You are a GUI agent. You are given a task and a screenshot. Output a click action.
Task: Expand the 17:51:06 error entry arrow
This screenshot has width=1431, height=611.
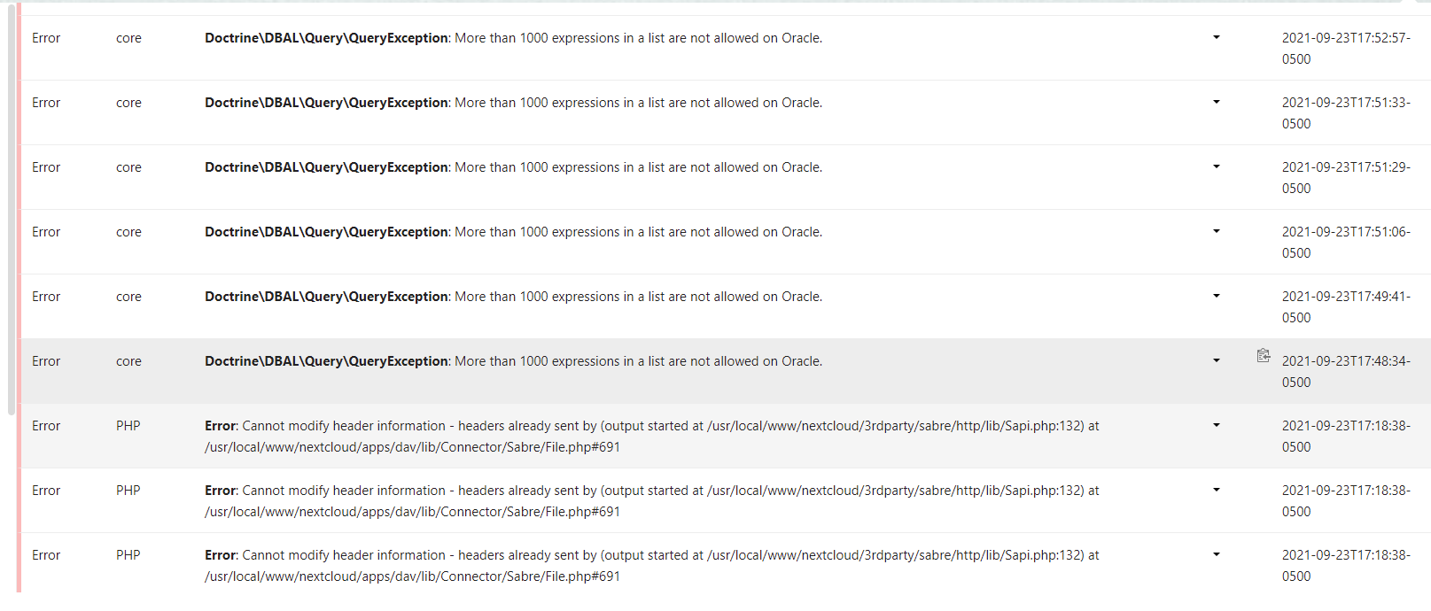click(x=1216, y=232)
